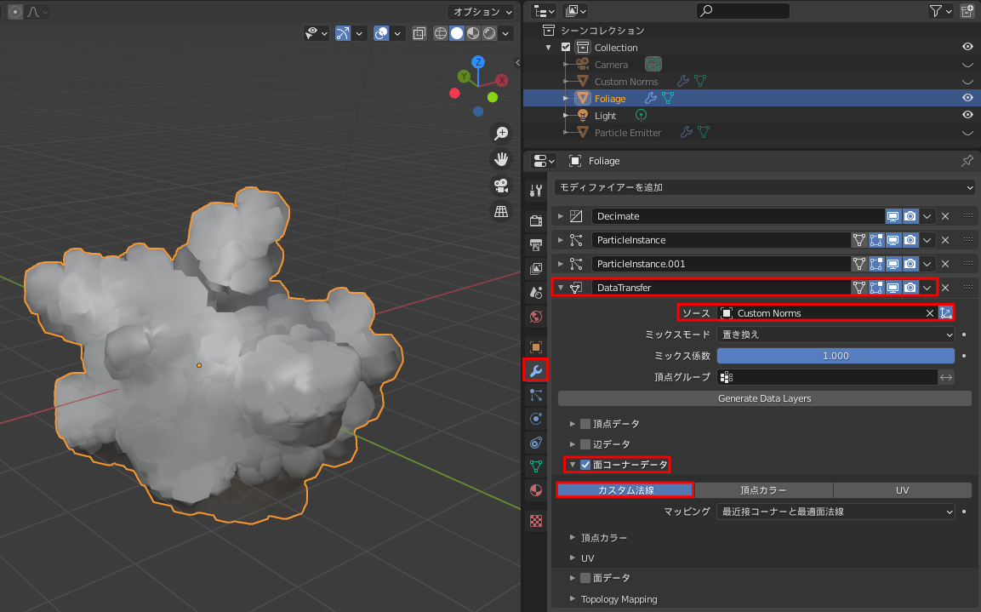This screenshot has width=981, height=612.
Task: Toggle Collection visibility eye icon
Action: click(967, 47)
